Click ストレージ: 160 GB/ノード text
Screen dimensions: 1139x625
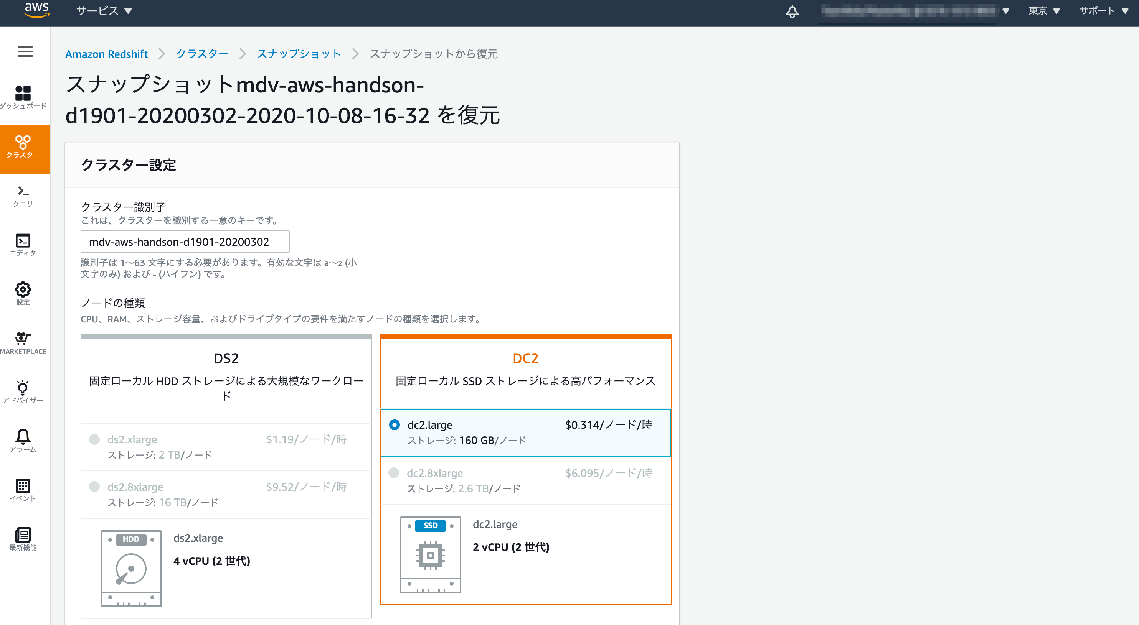[467, 440]
